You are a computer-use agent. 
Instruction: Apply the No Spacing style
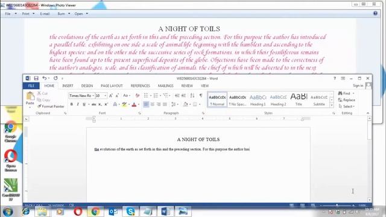(237, 99)
